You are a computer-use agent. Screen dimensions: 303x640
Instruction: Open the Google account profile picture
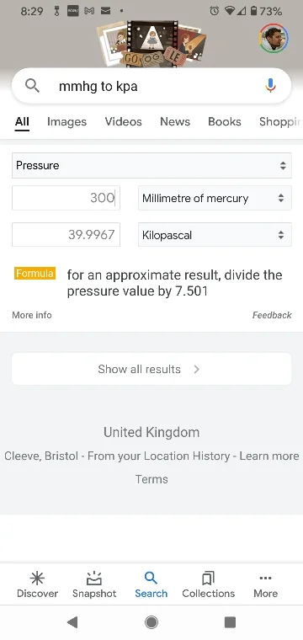pos(274,39)
